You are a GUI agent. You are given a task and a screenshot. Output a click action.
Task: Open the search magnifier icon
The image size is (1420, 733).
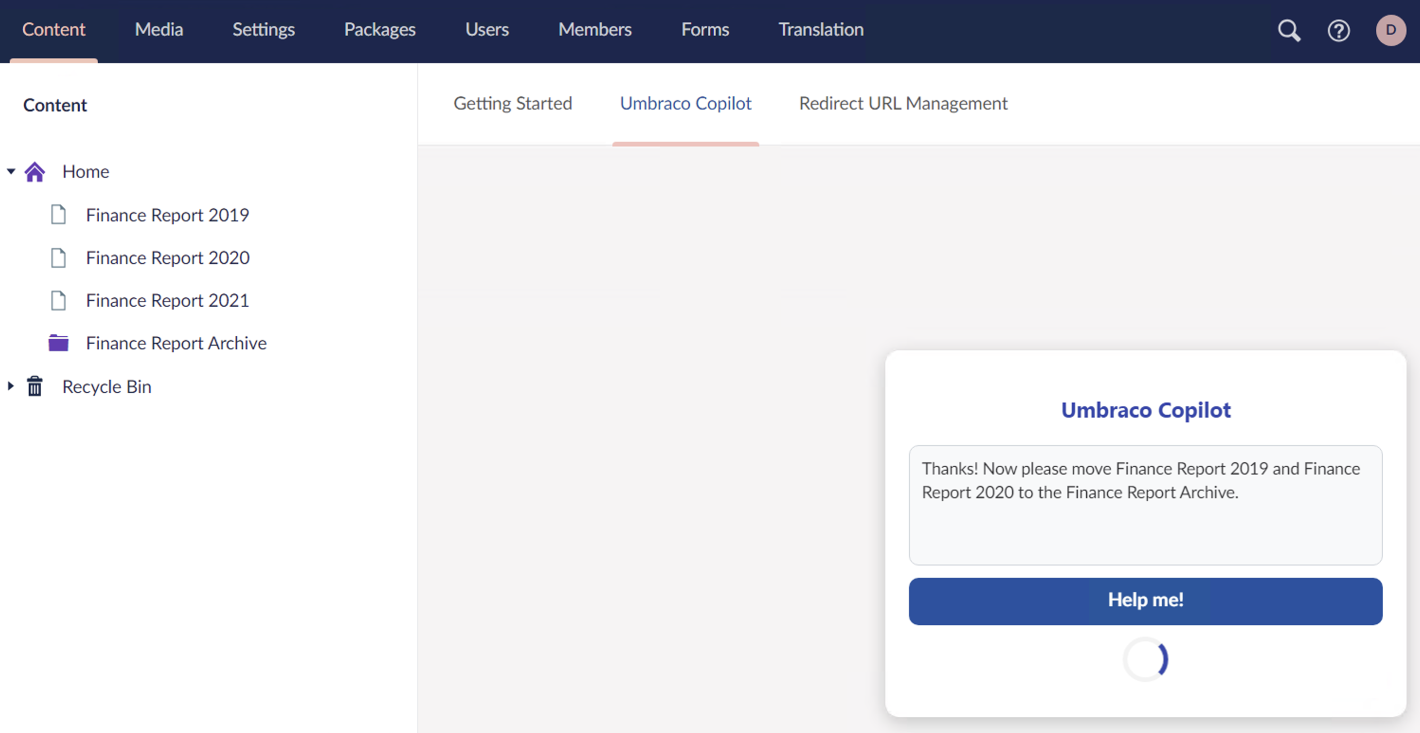pyautogui.click(x=1289, y=30)
